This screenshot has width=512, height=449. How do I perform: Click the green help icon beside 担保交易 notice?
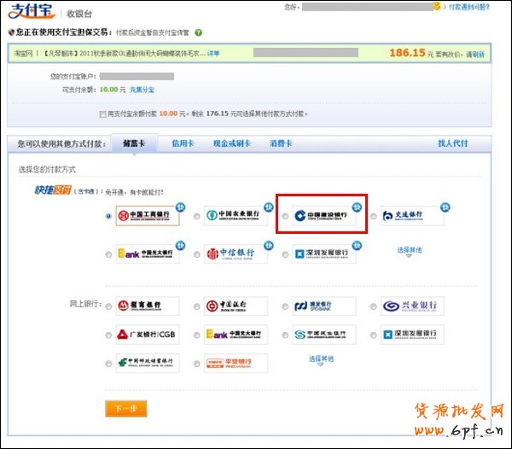pos(198,32)
